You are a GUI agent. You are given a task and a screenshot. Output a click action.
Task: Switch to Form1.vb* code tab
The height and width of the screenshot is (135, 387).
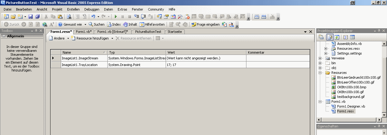click(x=83, y=32)
